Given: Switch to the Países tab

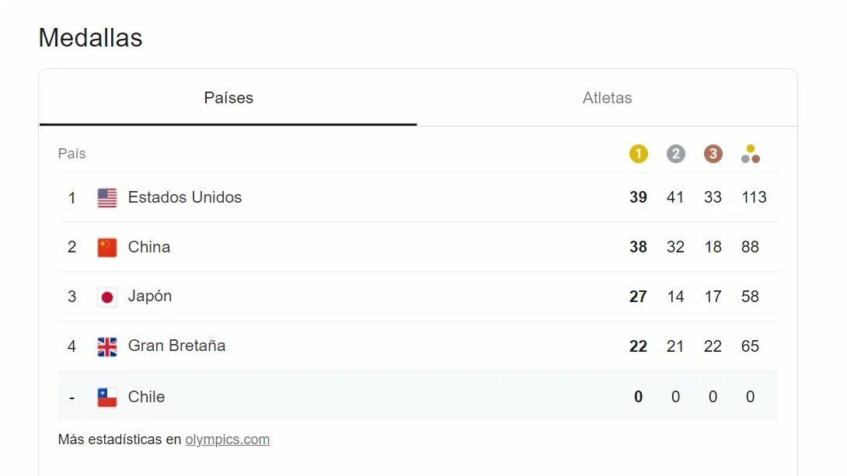Looking at the screenshot, I should coord(228,98).
